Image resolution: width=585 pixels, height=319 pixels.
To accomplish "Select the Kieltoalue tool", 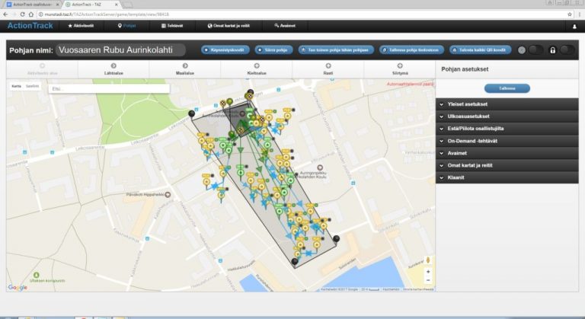I will coord(257,69).
